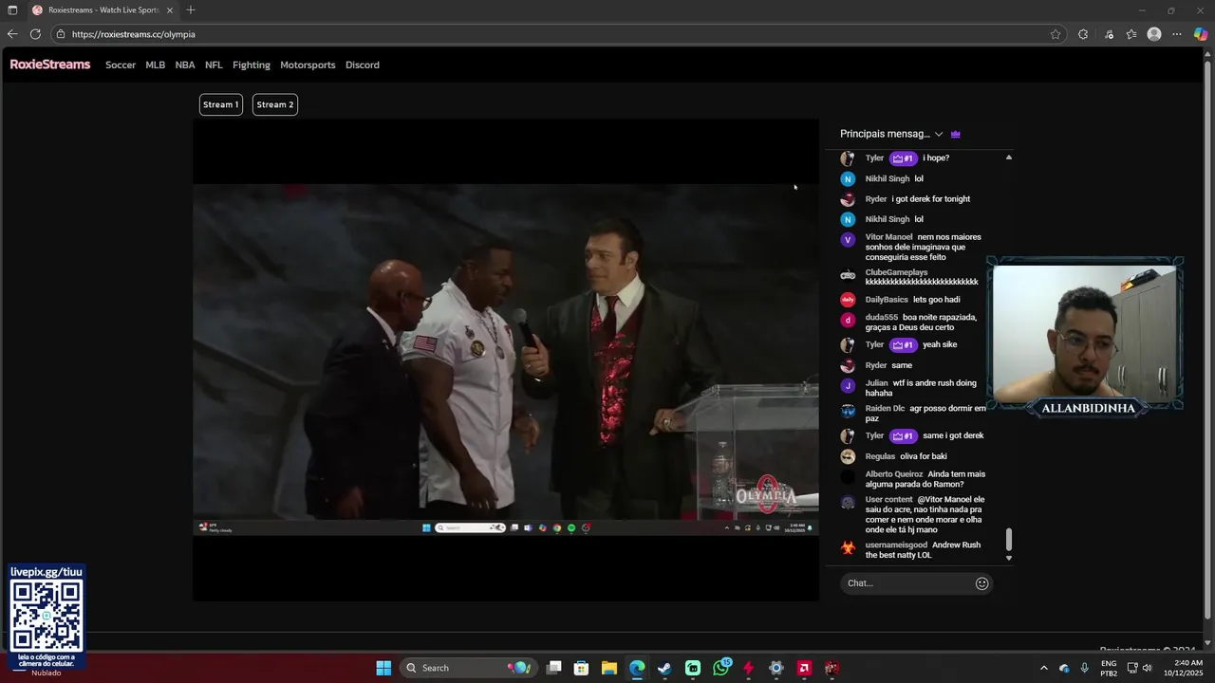Screen dimensions: 1215x683
Task: Open Steam from the taskbar
Action: tap(664, 668)
